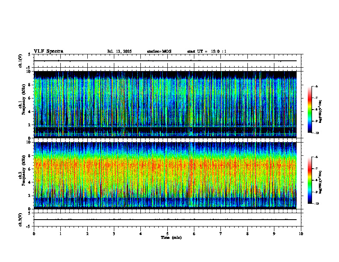Screen dimensions: 339x262
Task: Click time axis tick label "7"
Action: click(221, 234)
